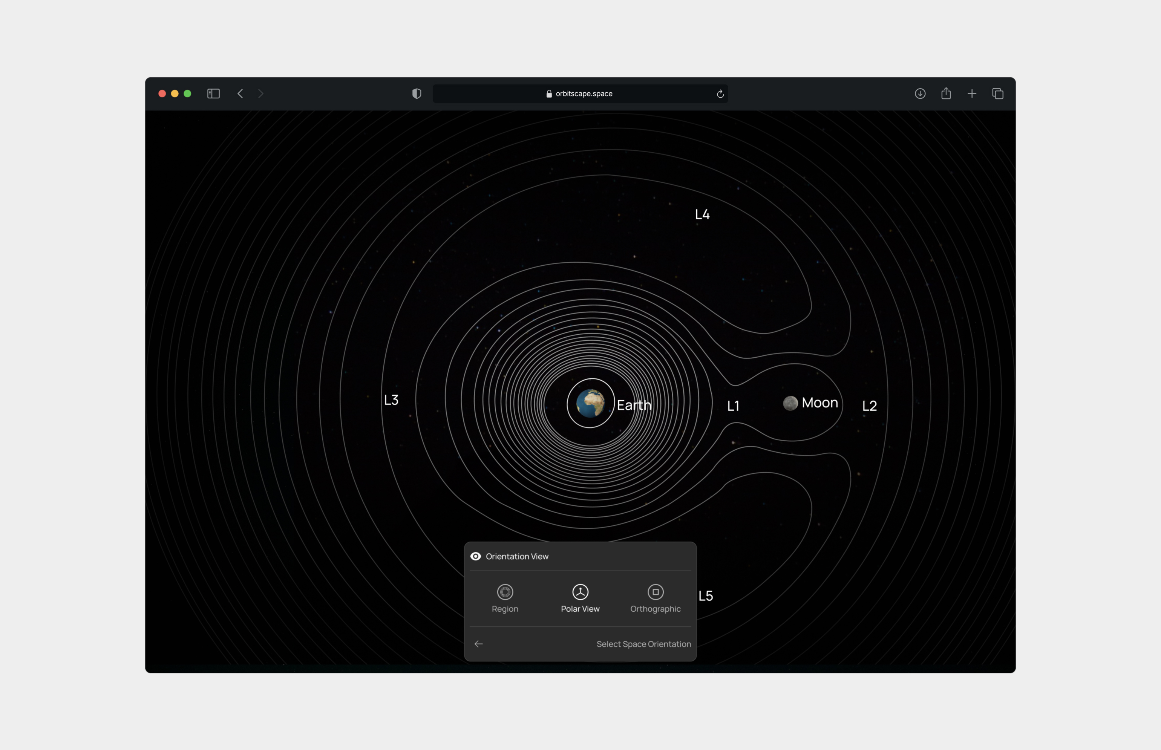Choose the Polar View icon
The height and width of the screenshot is (750, 1161).
tap(580, 592)
